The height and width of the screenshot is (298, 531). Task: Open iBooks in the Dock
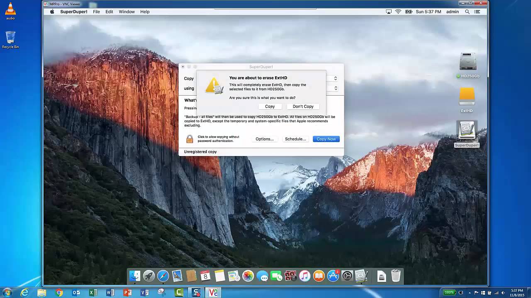[x=319, y=276]
